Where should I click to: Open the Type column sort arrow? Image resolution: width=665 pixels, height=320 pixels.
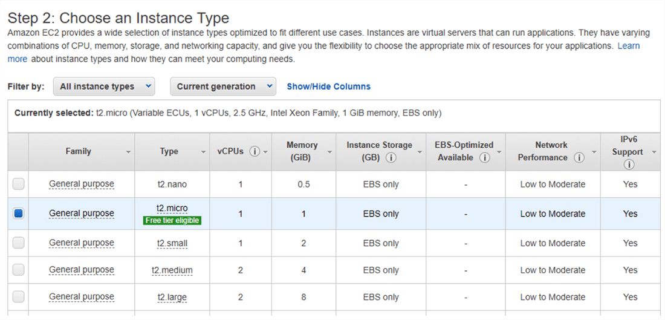click(203, 152)
